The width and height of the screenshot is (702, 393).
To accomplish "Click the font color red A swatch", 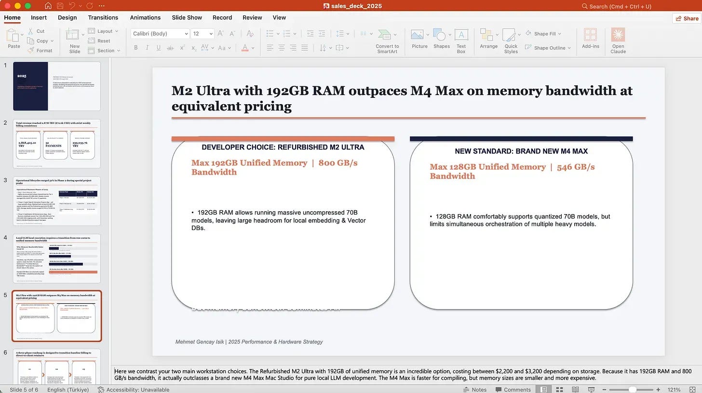I will click(x=245, y=48).
